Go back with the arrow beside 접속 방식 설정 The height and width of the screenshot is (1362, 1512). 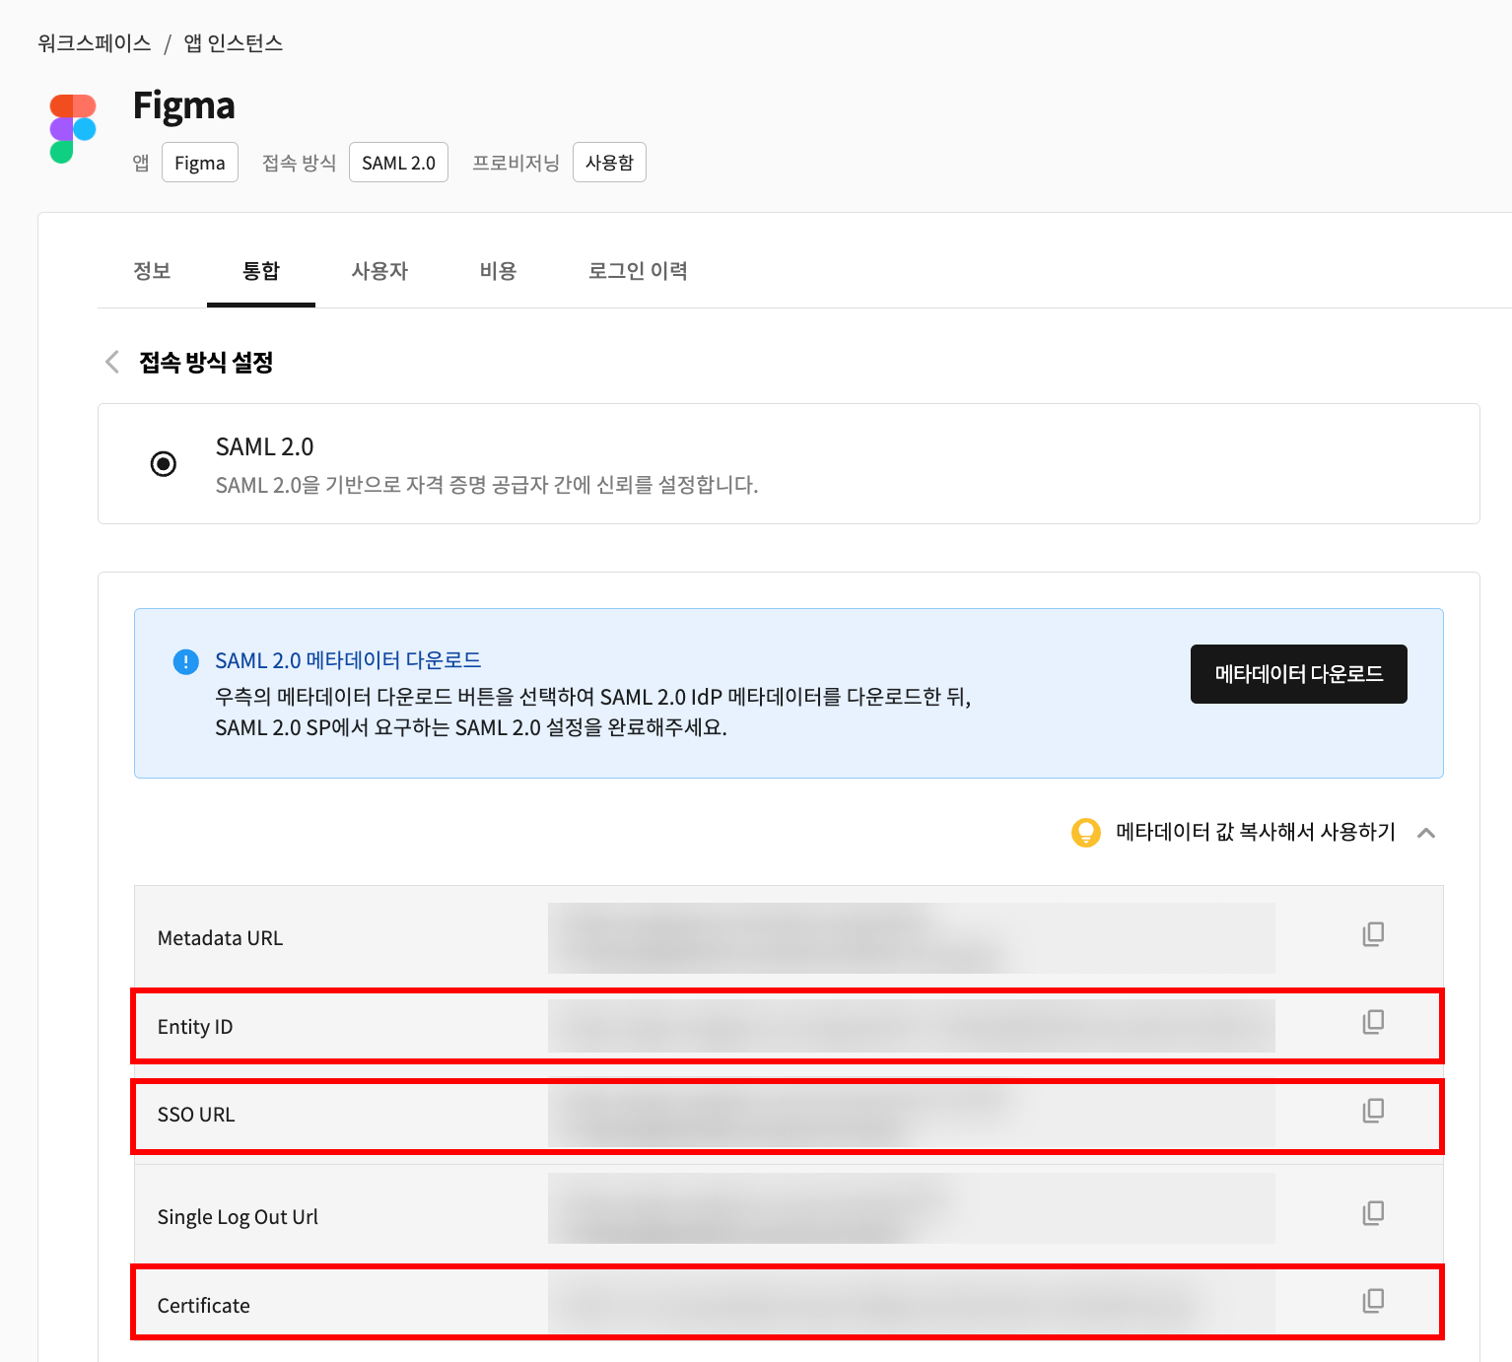(x=112, y=362)
